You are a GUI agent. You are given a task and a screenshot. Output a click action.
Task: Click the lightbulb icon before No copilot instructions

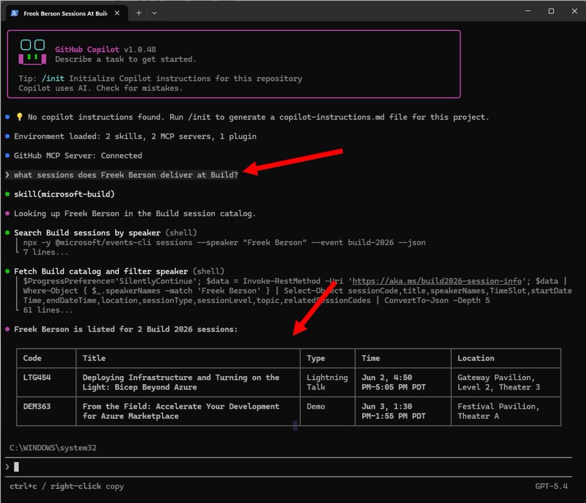coord(20,117)
